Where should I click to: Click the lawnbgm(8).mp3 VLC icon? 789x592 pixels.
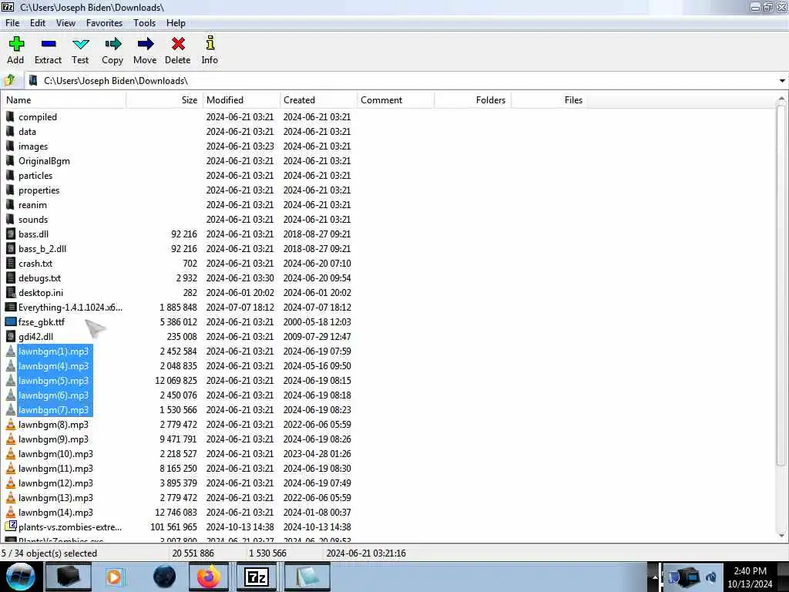pos(11,424)
